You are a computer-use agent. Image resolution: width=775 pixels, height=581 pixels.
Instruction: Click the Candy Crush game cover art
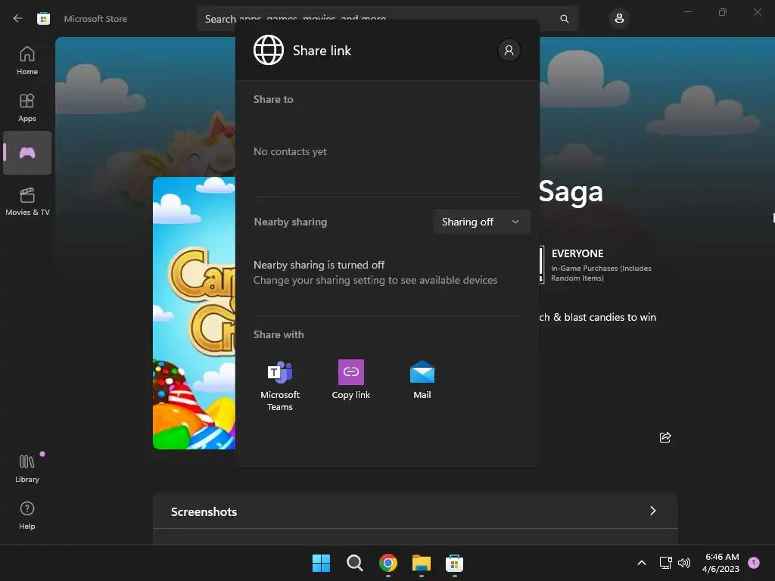pyautogui.click(x=194, y=313)
